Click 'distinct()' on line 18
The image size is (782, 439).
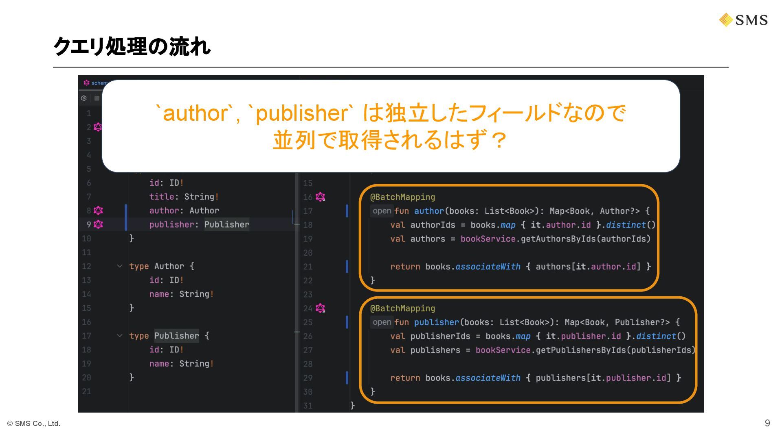click(x=631, y=225)
